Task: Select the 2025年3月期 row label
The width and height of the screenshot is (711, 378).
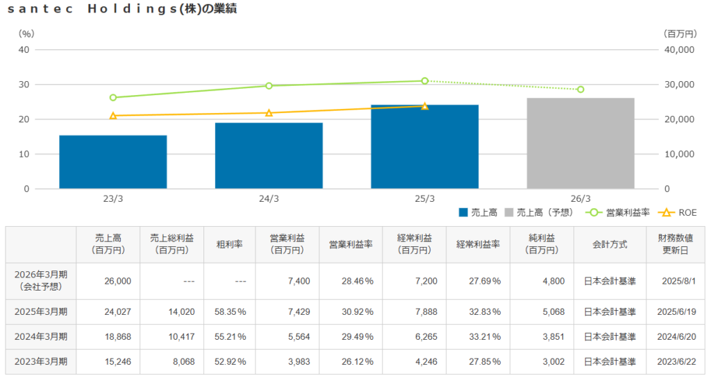Action: tap(41, 311)
